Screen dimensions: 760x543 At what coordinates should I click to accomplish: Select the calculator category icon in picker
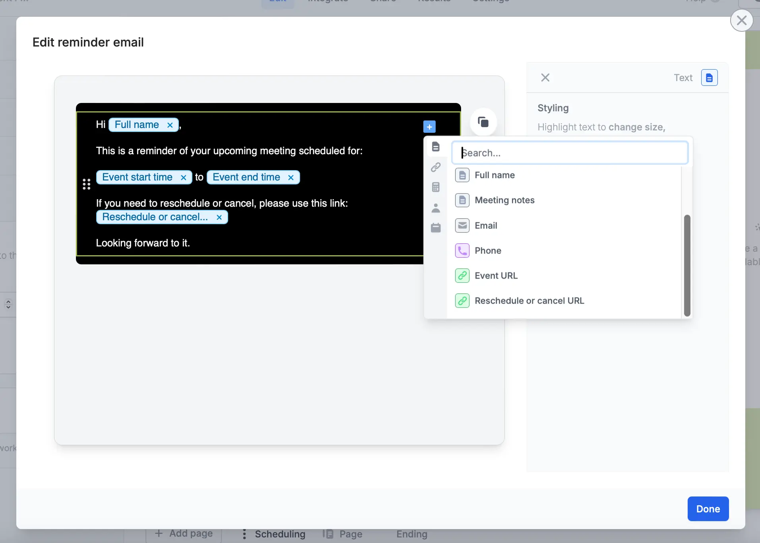pyautogui.click(x=436, y=187)
